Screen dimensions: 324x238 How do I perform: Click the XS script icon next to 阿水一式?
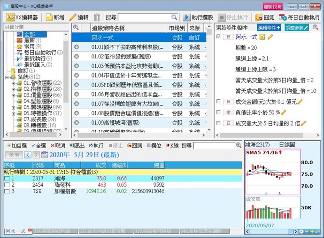click(x=262, y=37)
